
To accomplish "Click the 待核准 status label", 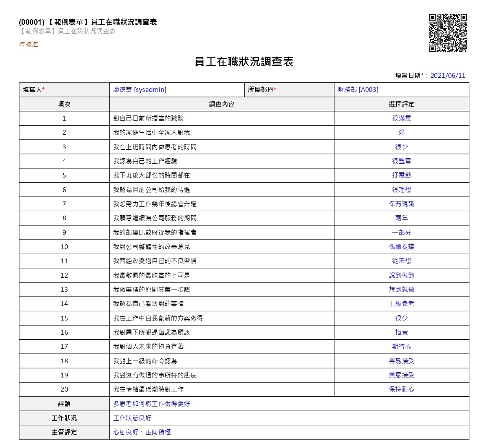I will click(29, 44).
